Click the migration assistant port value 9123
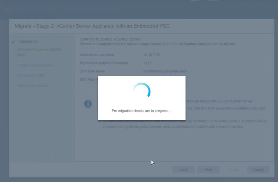 (147, 63)
